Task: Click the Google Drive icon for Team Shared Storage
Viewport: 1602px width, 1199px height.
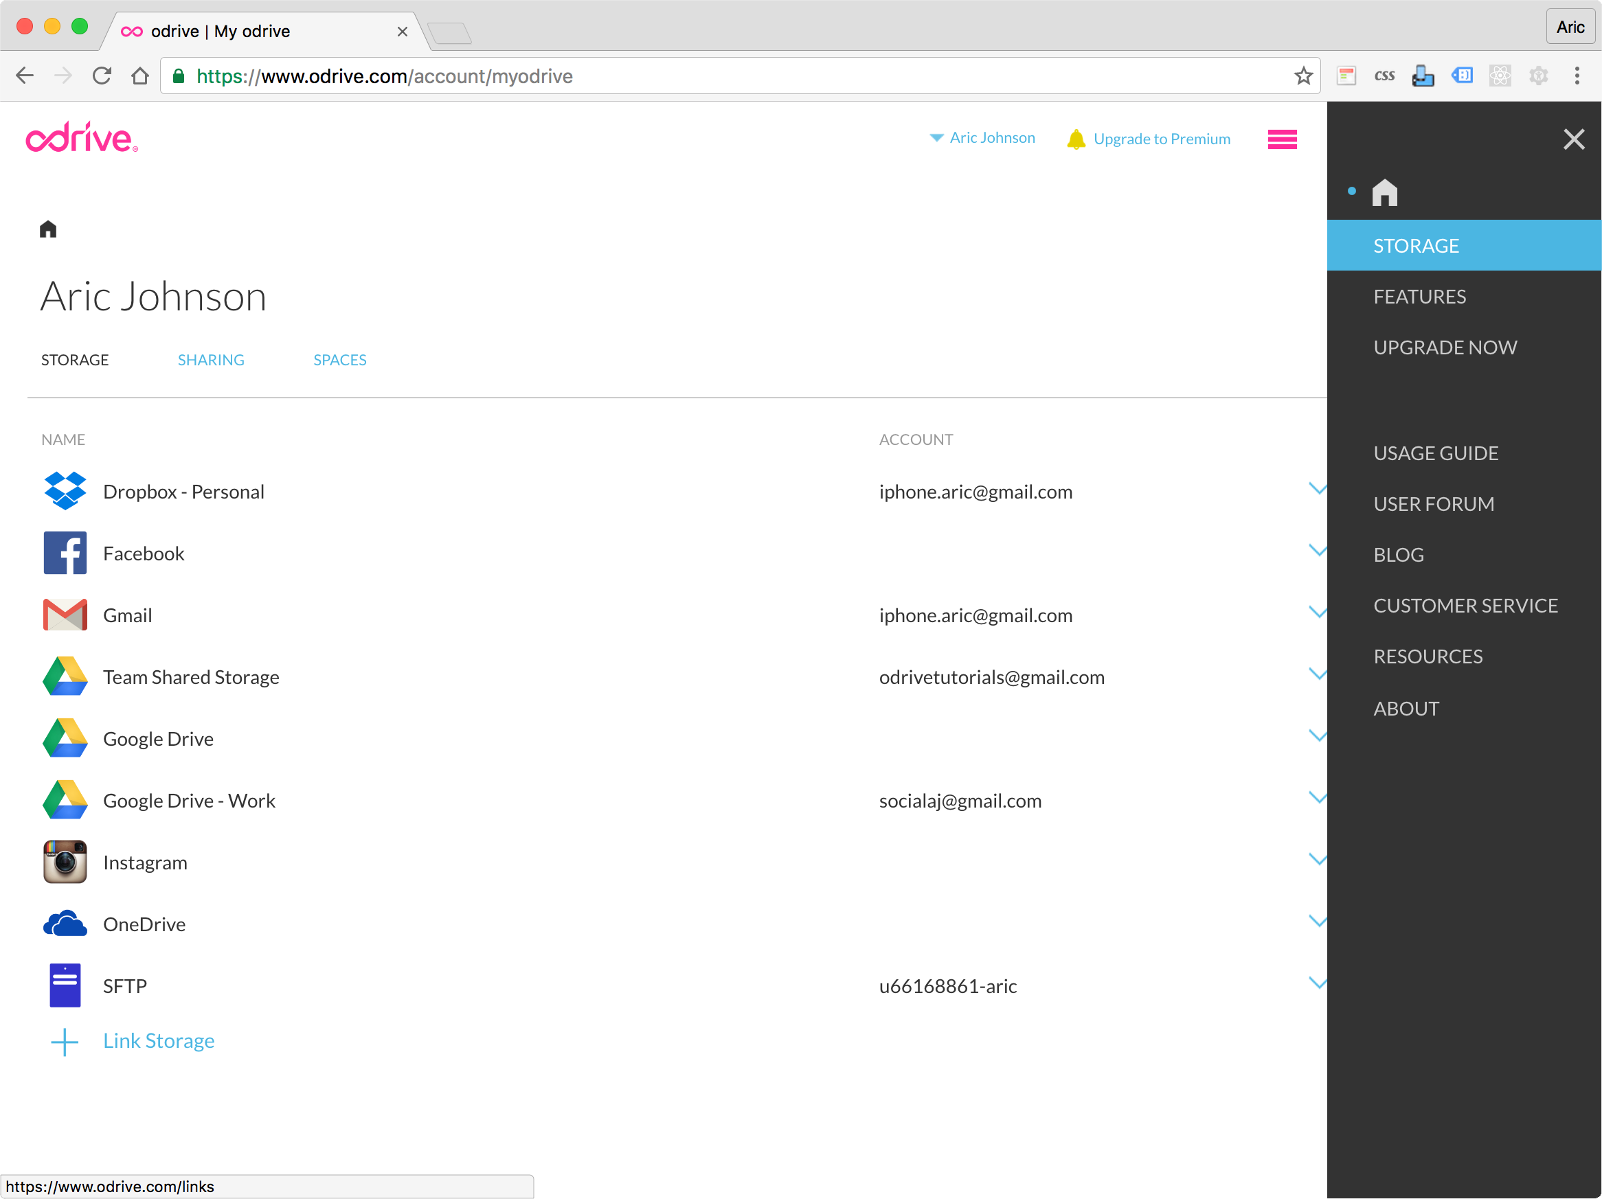Action: coord(65,676)
